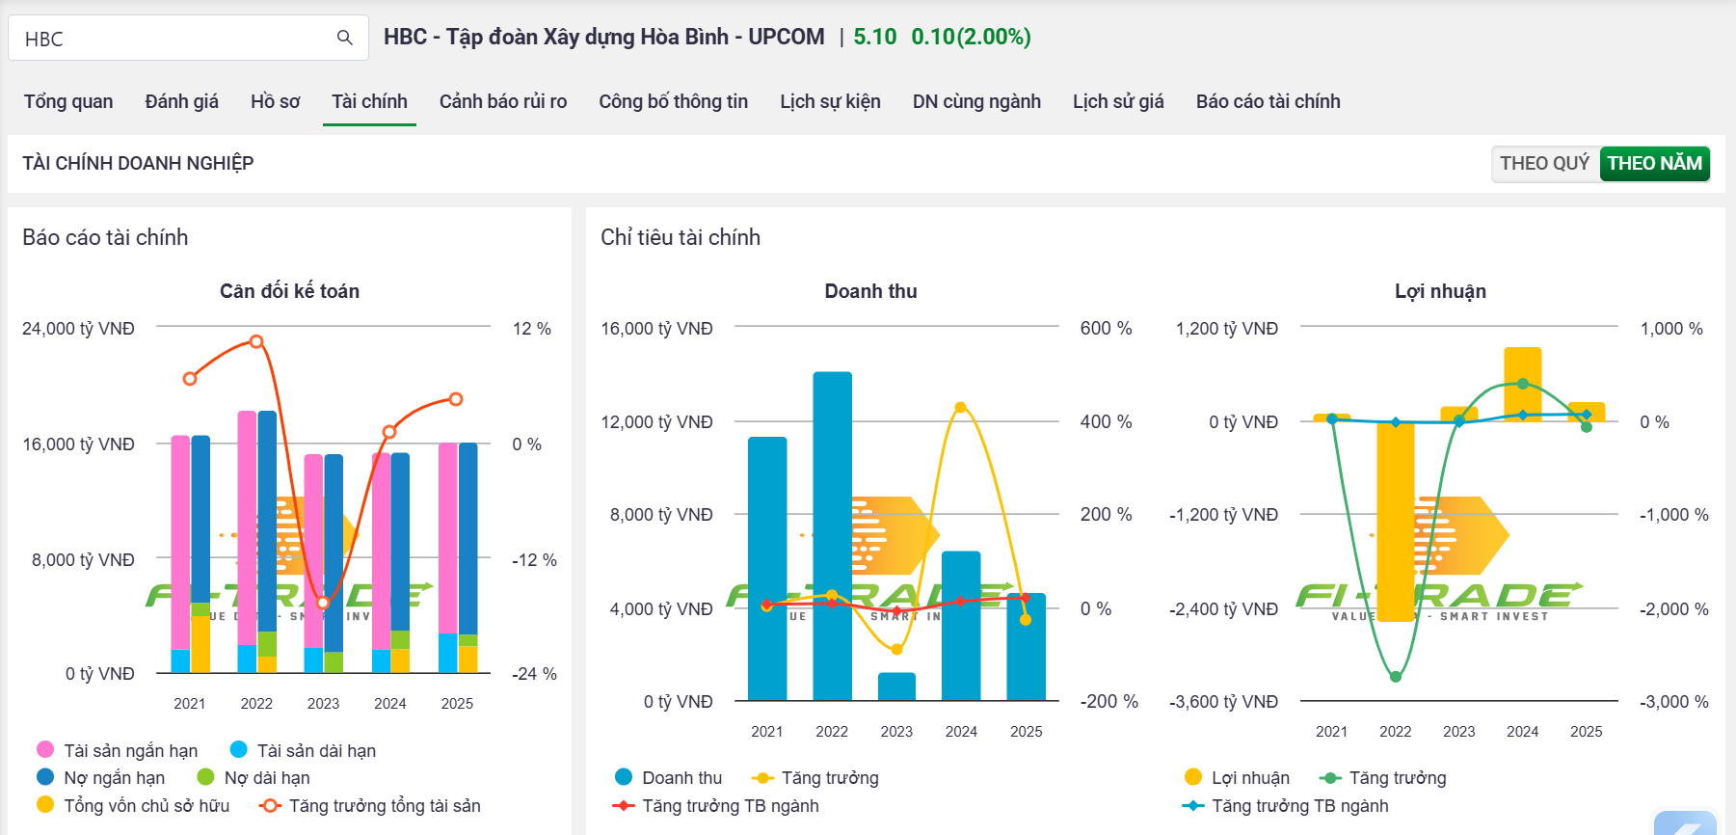The image size is (1736, 835).
Task: Open the Công bố thông tin tab
Action: [673, 101]
